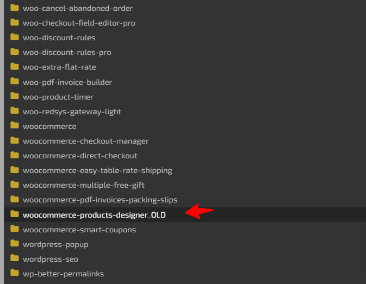Image resolution: width=366 pixels, height=284 pixels.
Task: Click folder icon beside woo-discount-rules-pro
Action: 15,52
